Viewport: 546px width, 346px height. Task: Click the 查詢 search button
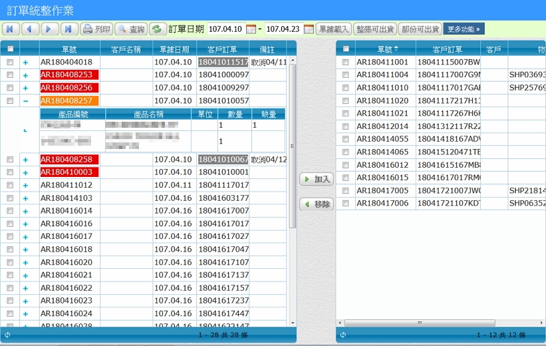coord(130,29)
